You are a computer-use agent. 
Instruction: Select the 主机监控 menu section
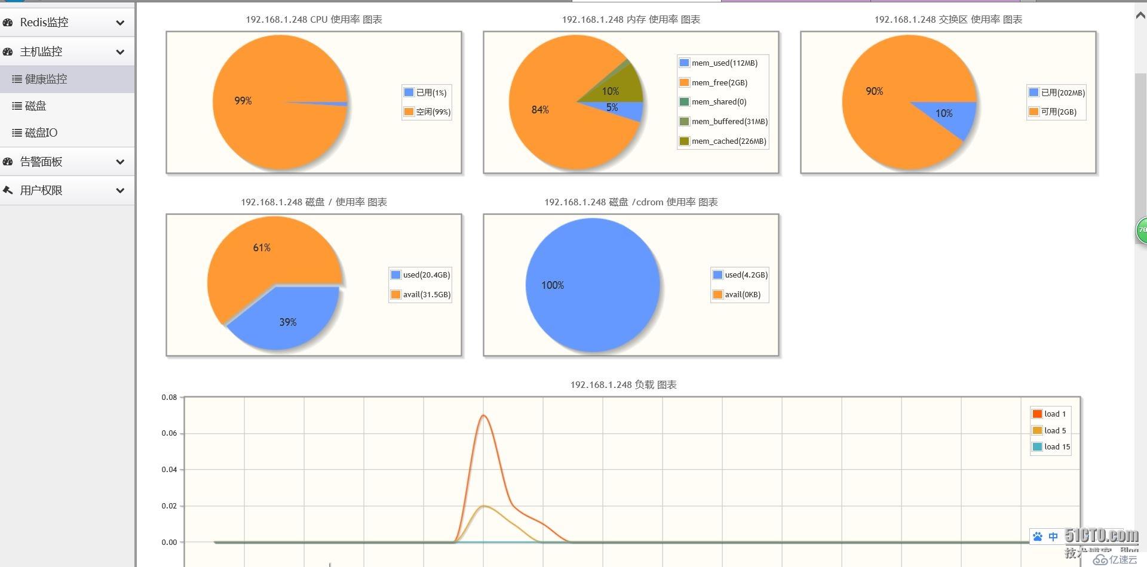point(68,52)
